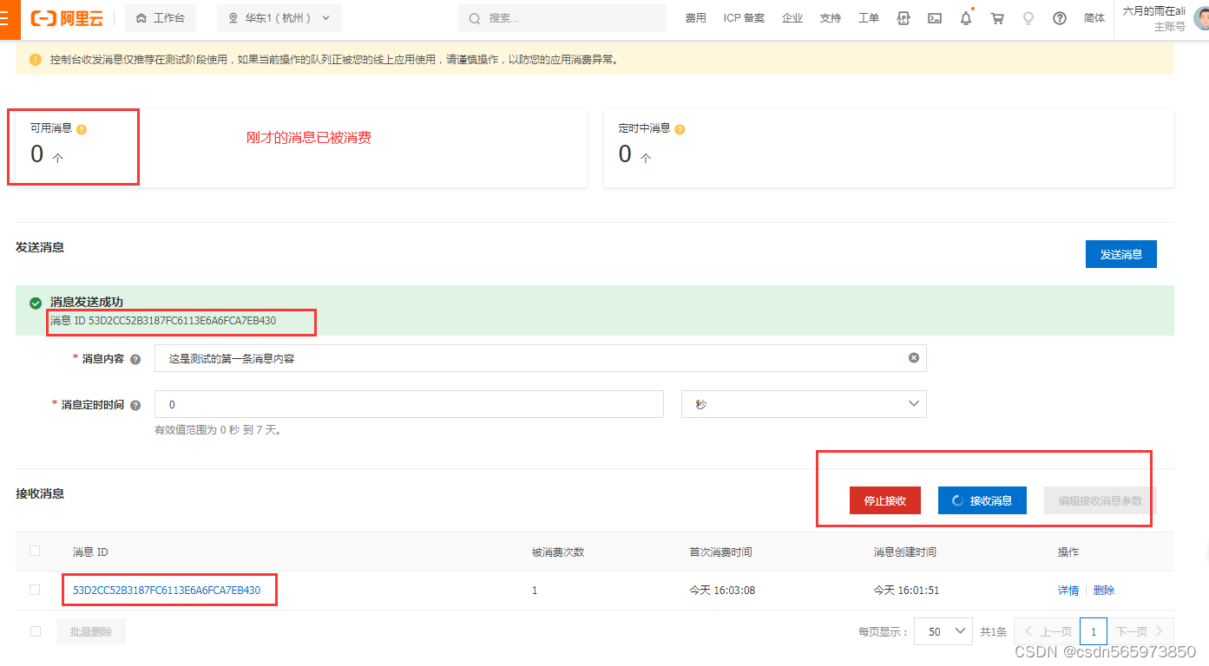Open the orange hamburger navigation menu
Image resolution: width=1209 pixels, height=666 pixels.
[x=7, y=18]
